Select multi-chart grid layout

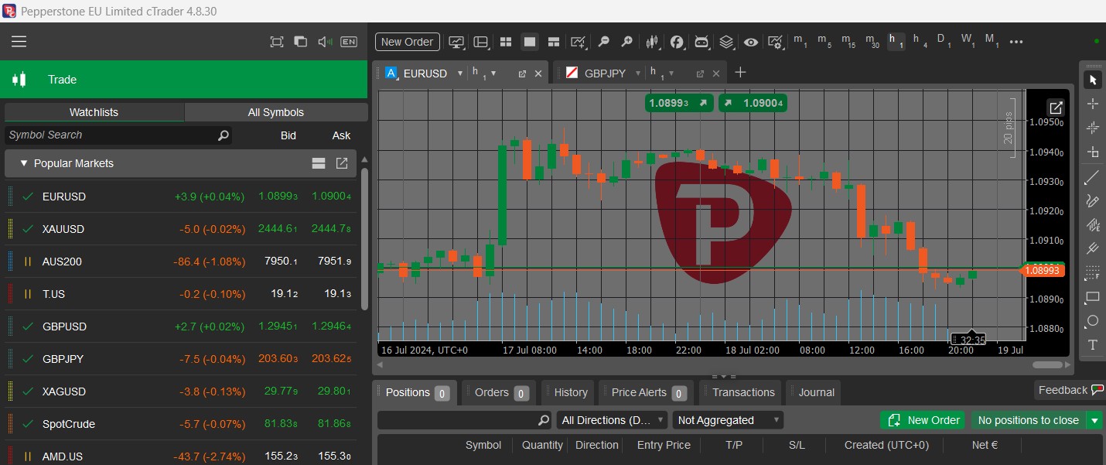[x=506, y=42]
